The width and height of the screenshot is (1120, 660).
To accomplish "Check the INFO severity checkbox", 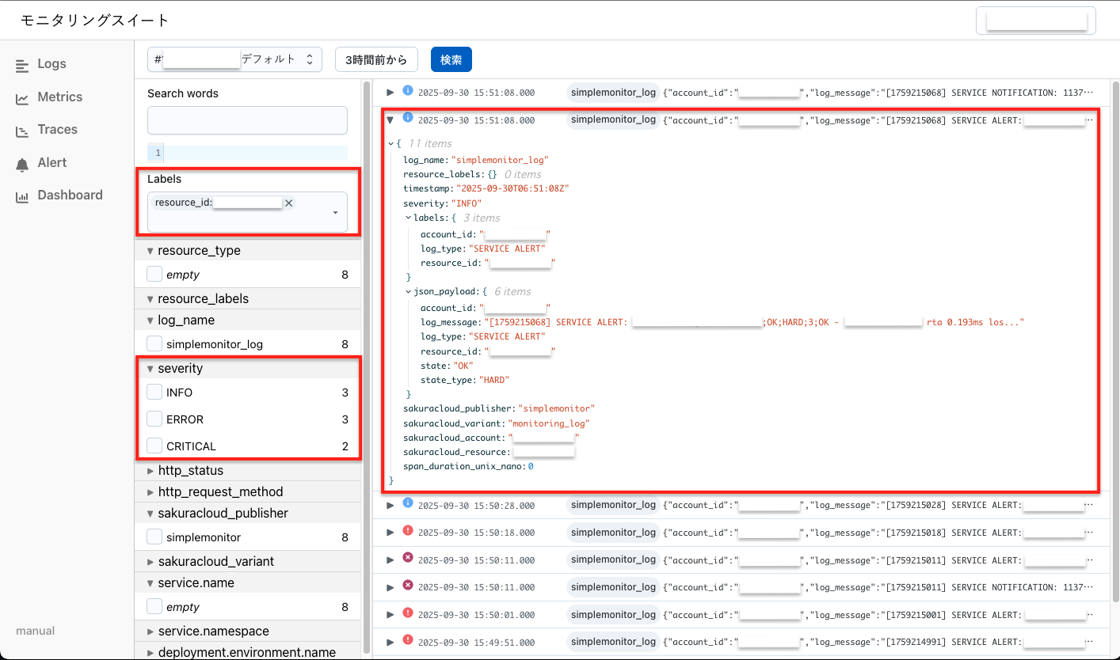I will coord(154,393).
